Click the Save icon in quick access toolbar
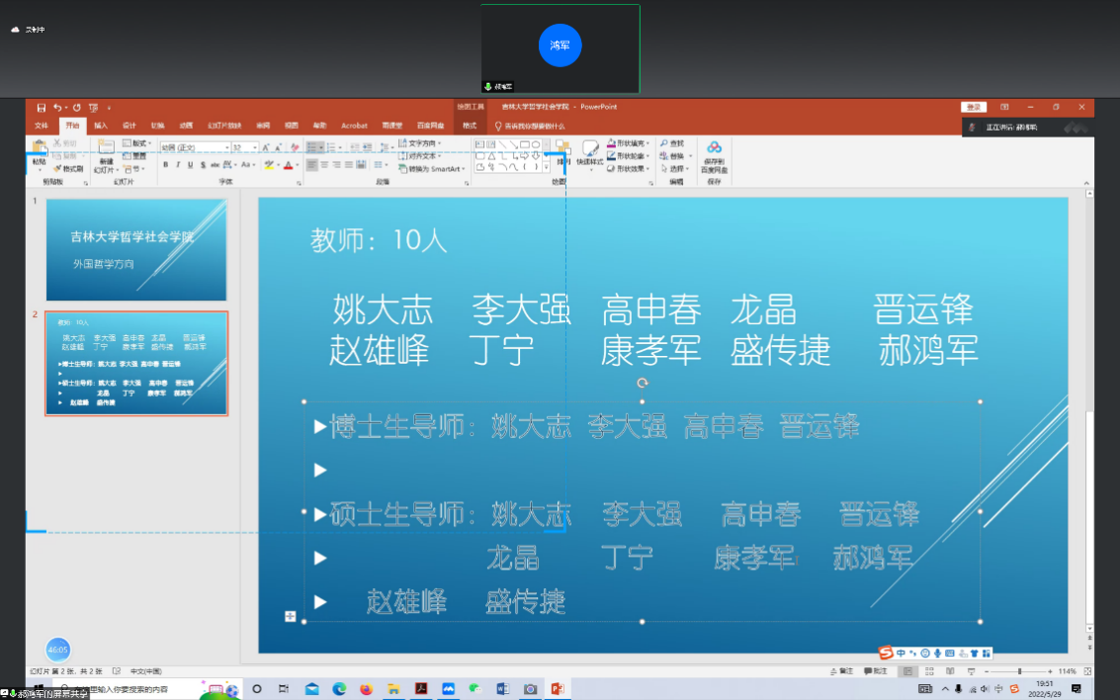1120x700 pixels. (x=42, y=108)
